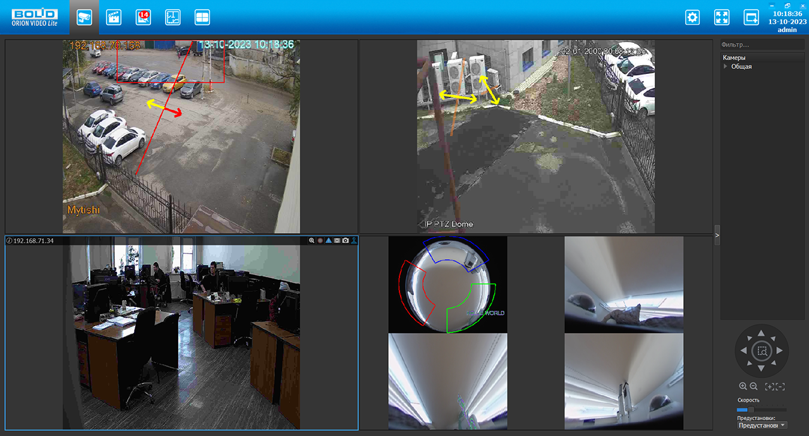Click the PTZ area zoom center button

762,350
